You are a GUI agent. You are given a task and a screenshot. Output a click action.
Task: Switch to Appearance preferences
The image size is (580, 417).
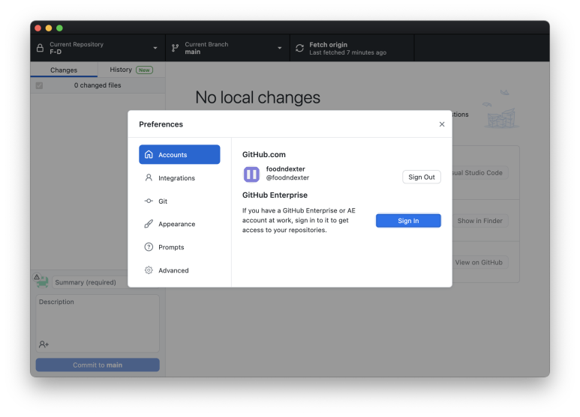[179, 224]
